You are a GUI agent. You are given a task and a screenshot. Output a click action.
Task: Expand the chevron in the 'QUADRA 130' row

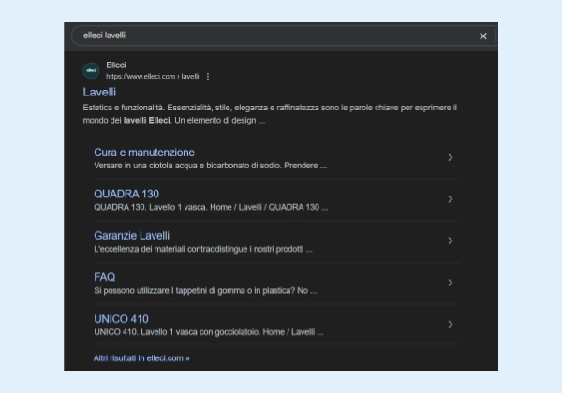[x=451, y=199]
